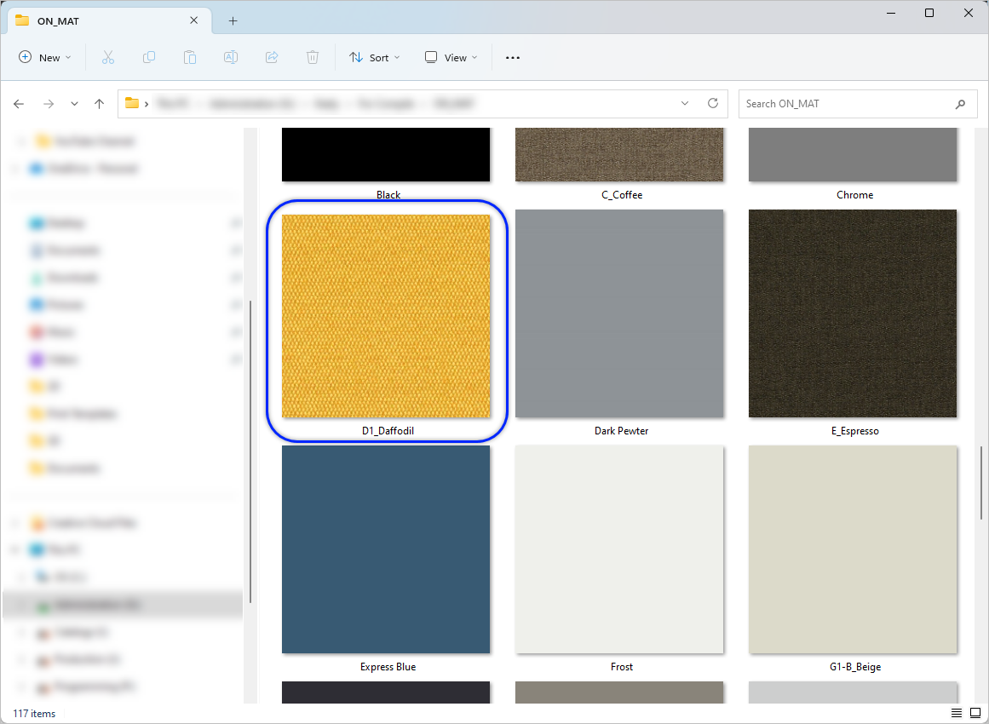The width and height of the screenshot is (989, 724).
Task: Delete the selected file using the trash icon
Action: (312, 57)
